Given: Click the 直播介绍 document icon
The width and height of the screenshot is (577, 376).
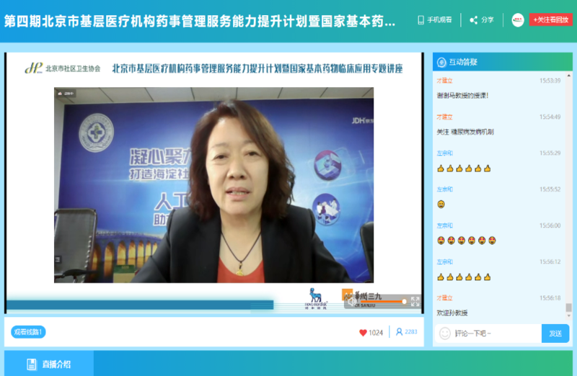Looking at the screenshot, I should pyautogui.click(x=32, y=364).
